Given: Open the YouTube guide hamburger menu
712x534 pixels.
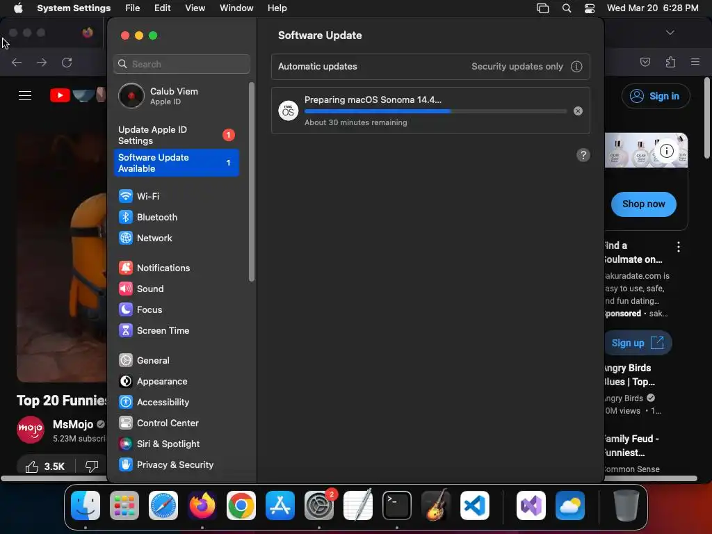Looking at the screenshot, I should coord(25,96).
